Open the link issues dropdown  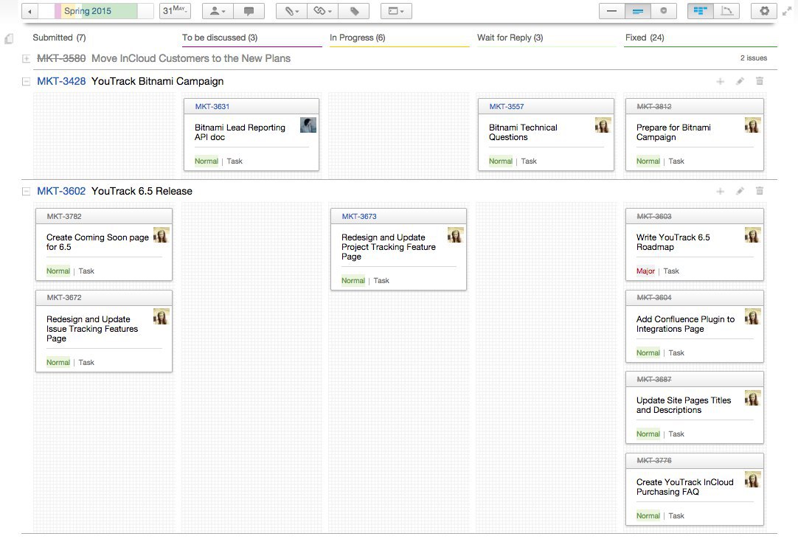pos(322,11)
